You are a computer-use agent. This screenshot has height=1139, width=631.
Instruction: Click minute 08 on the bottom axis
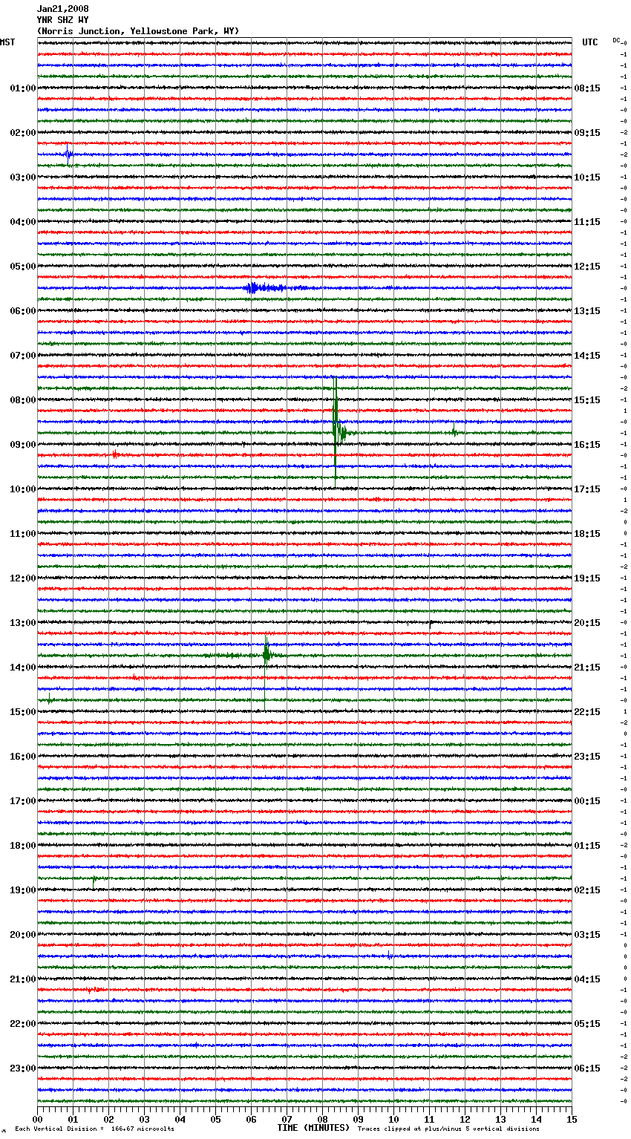[x=323, y=1119]
